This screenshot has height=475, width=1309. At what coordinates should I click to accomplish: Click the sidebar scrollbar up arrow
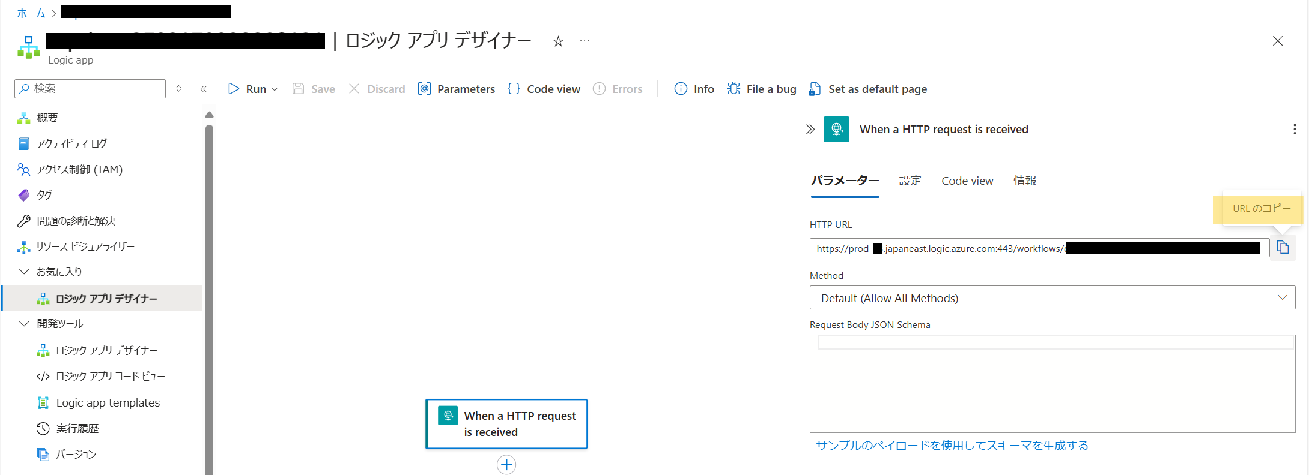(209, 115)
